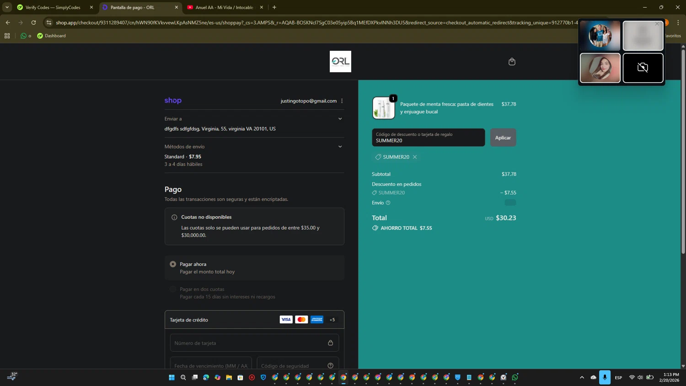The height and width of the screenshot is (386, 686).
Task: Select the Pagar ahora radio option
Action: point(173,264)
